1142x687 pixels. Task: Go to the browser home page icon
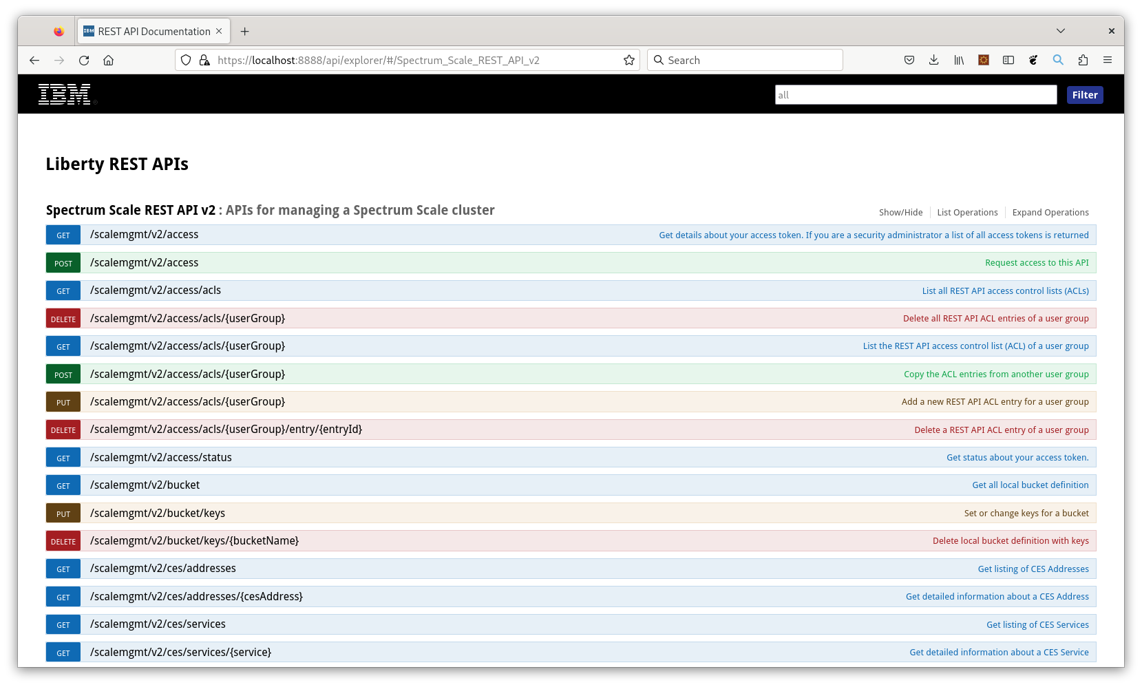coord(109,61)
